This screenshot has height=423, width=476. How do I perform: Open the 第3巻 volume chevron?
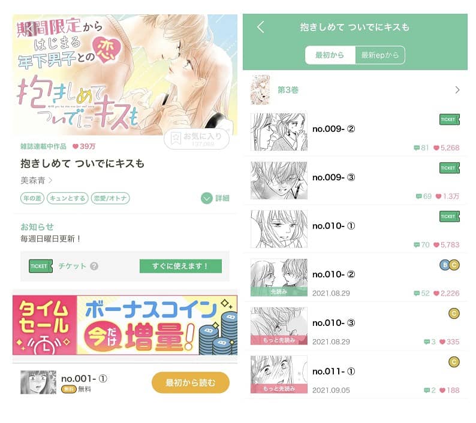click(457, 90)
